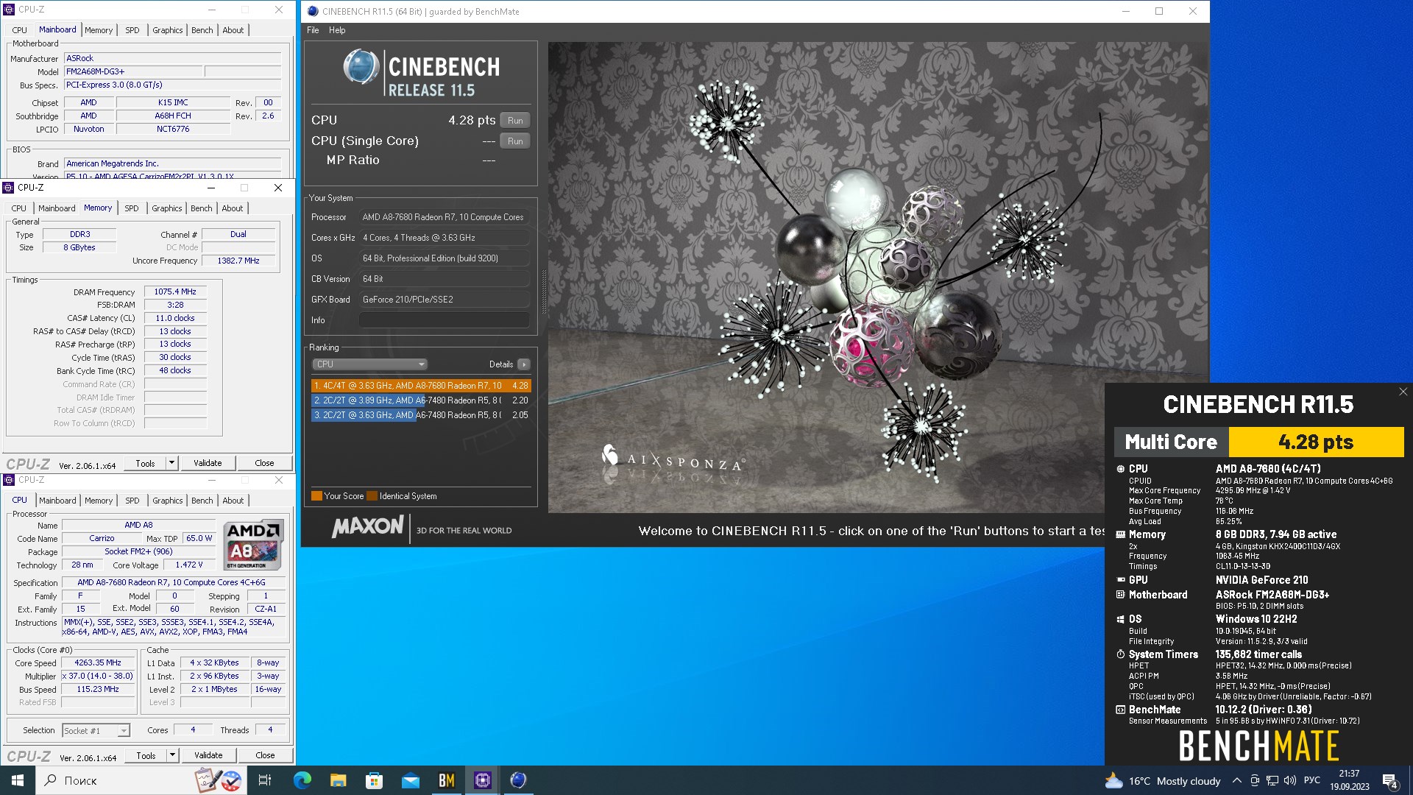
Task: Open the Socket #1 selection dropdown
Action: tap(96, 730)
